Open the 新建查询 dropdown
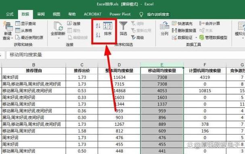245x154 pixels. tap(8, 31)
